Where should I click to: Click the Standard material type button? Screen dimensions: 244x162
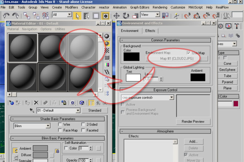[x=95, y=110]
